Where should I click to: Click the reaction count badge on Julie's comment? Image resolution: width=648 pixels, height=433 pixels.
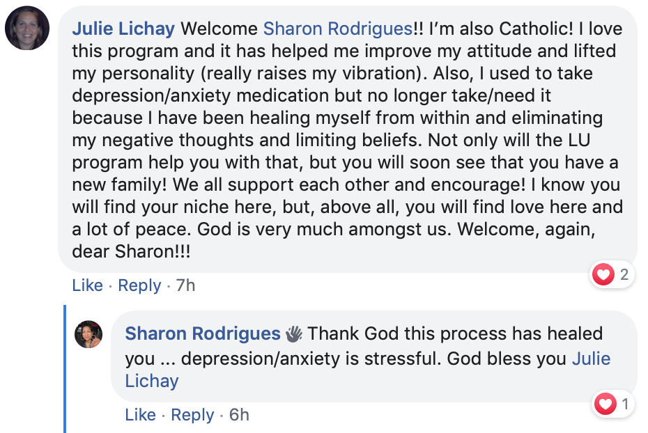point(612,275)
